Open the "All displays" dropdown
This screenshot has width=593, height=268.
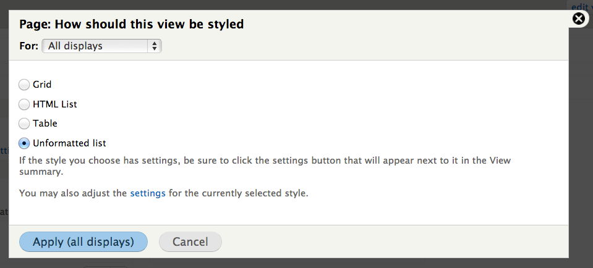[x=102, y=46]
